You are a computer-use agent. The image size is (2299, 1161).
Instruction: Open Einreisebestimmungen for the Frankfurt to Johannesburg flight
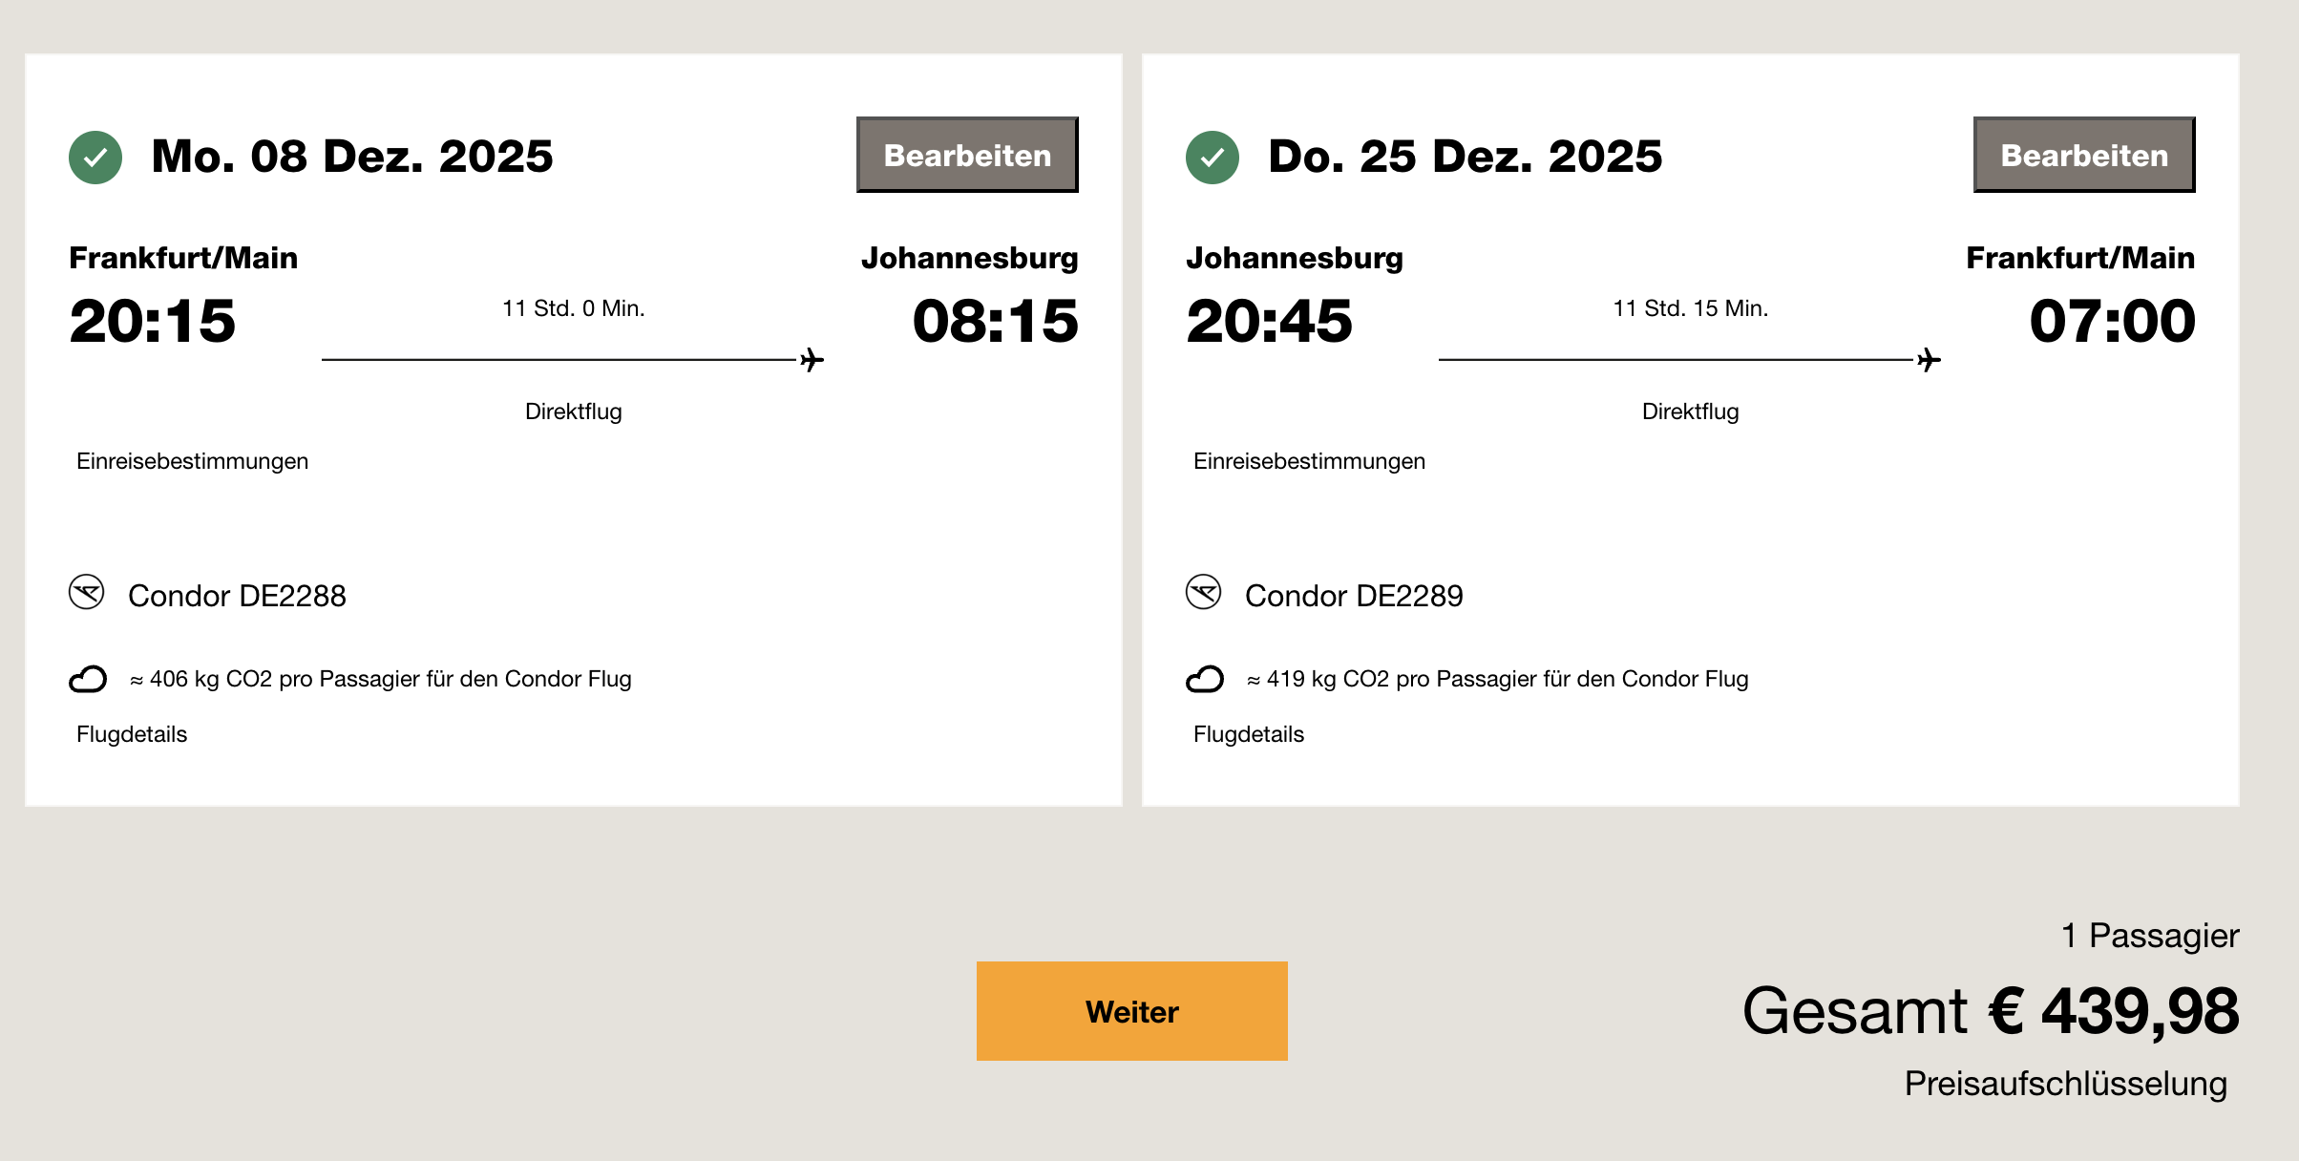point(192,461)
